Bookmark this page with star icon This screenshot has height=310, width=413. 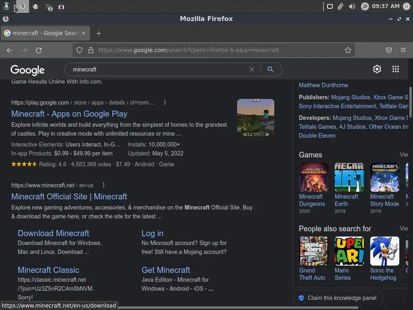(x=348, y=50)
